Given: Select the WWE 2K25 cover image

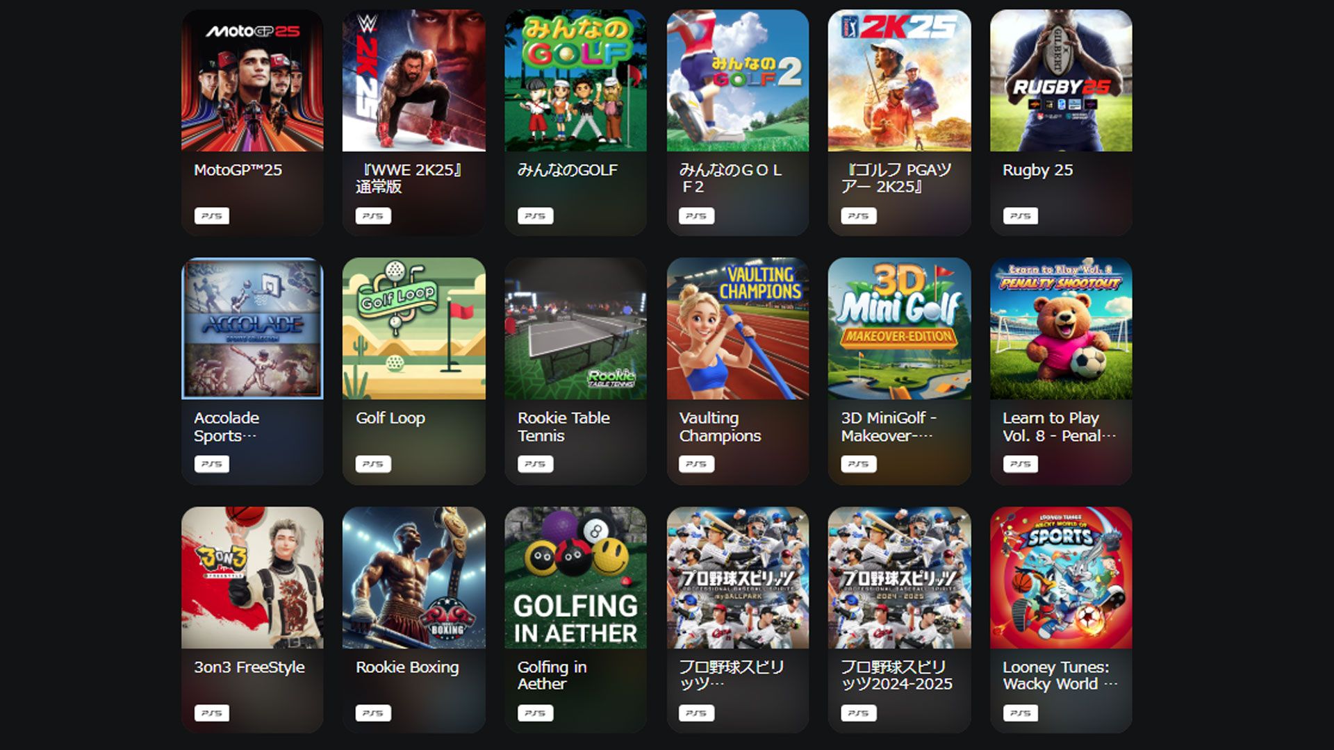Looking at the screenshot, I should (414, 80).
